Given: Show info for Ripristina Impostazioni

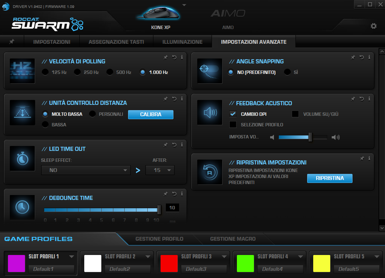Looking at the screenshot, I should click(x=369, y=158).
